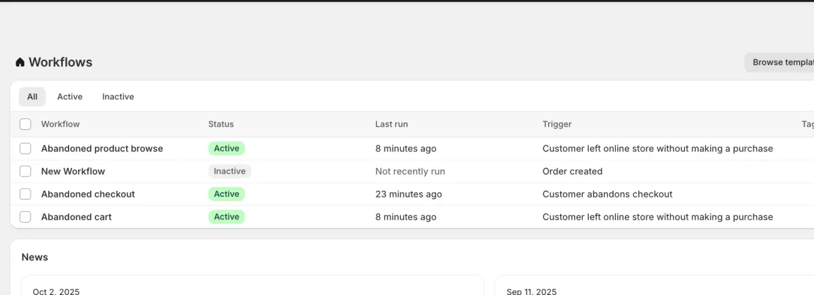Screen dimensions: 814x295
Task: Tick the Abandoned checkout row checkbox
Action: [x=25, y=194]
